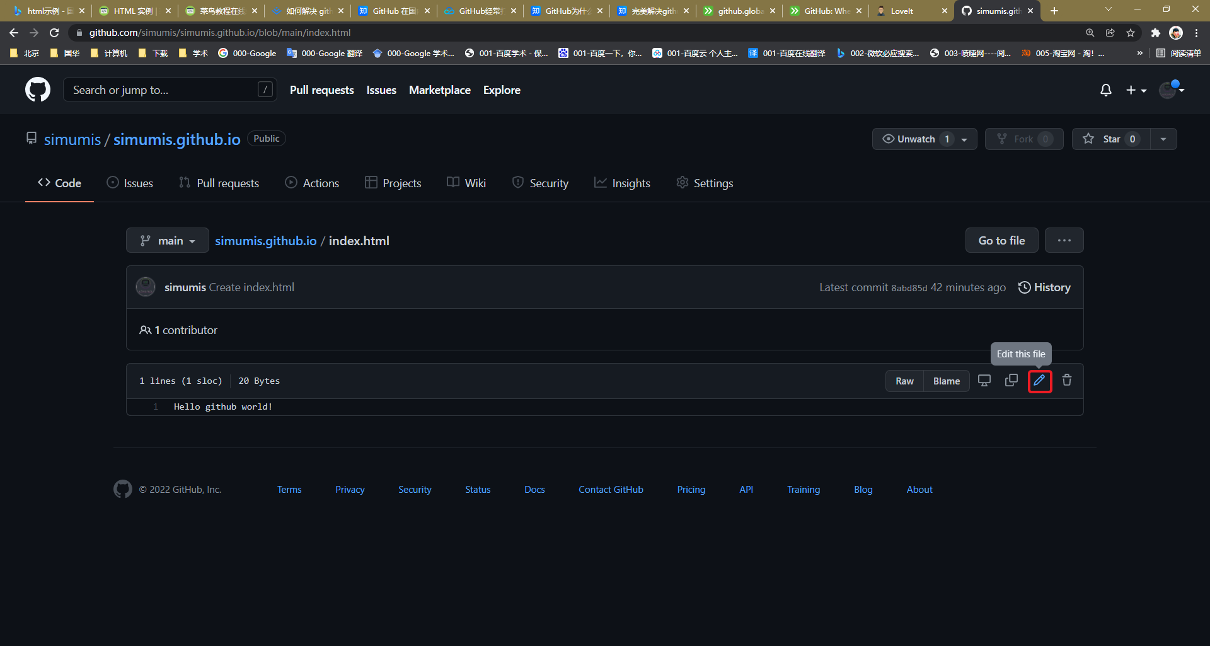Switch to the Settings repository tab
Image resolution: width=1210 pixels, height=646 pixels.
point(705,183)
